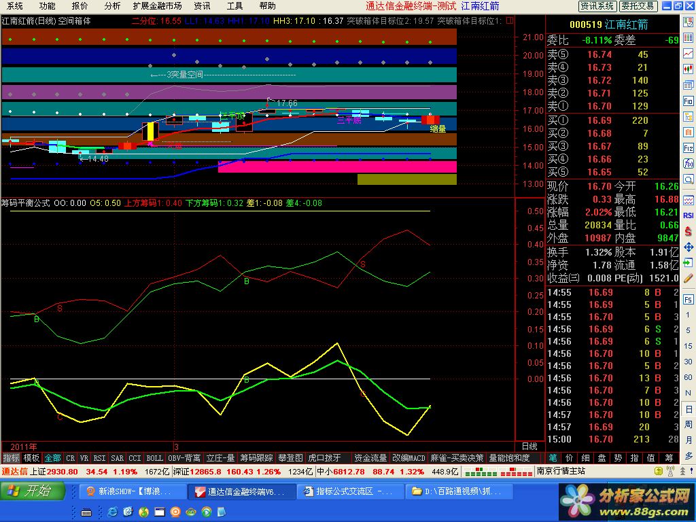Open the 新浪SHOW taskbar window

coord(133,491)
